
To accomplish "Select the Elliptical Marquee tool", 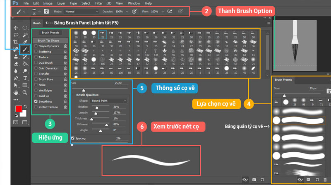I will point(25,28).
